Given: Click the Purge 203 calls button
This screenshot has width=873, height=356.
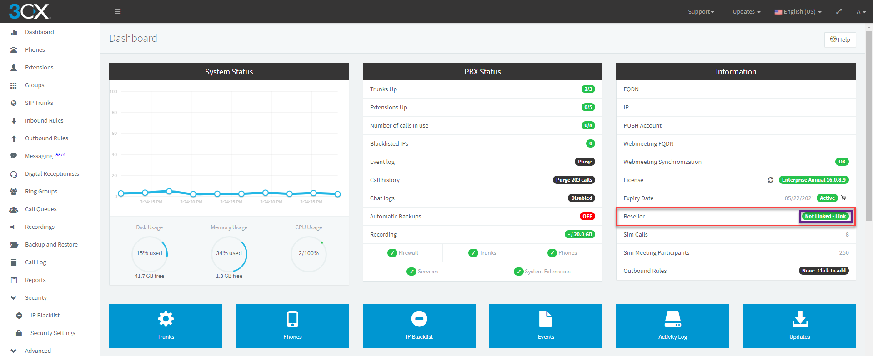Looking at the screenshot, I should coord(574,180).
